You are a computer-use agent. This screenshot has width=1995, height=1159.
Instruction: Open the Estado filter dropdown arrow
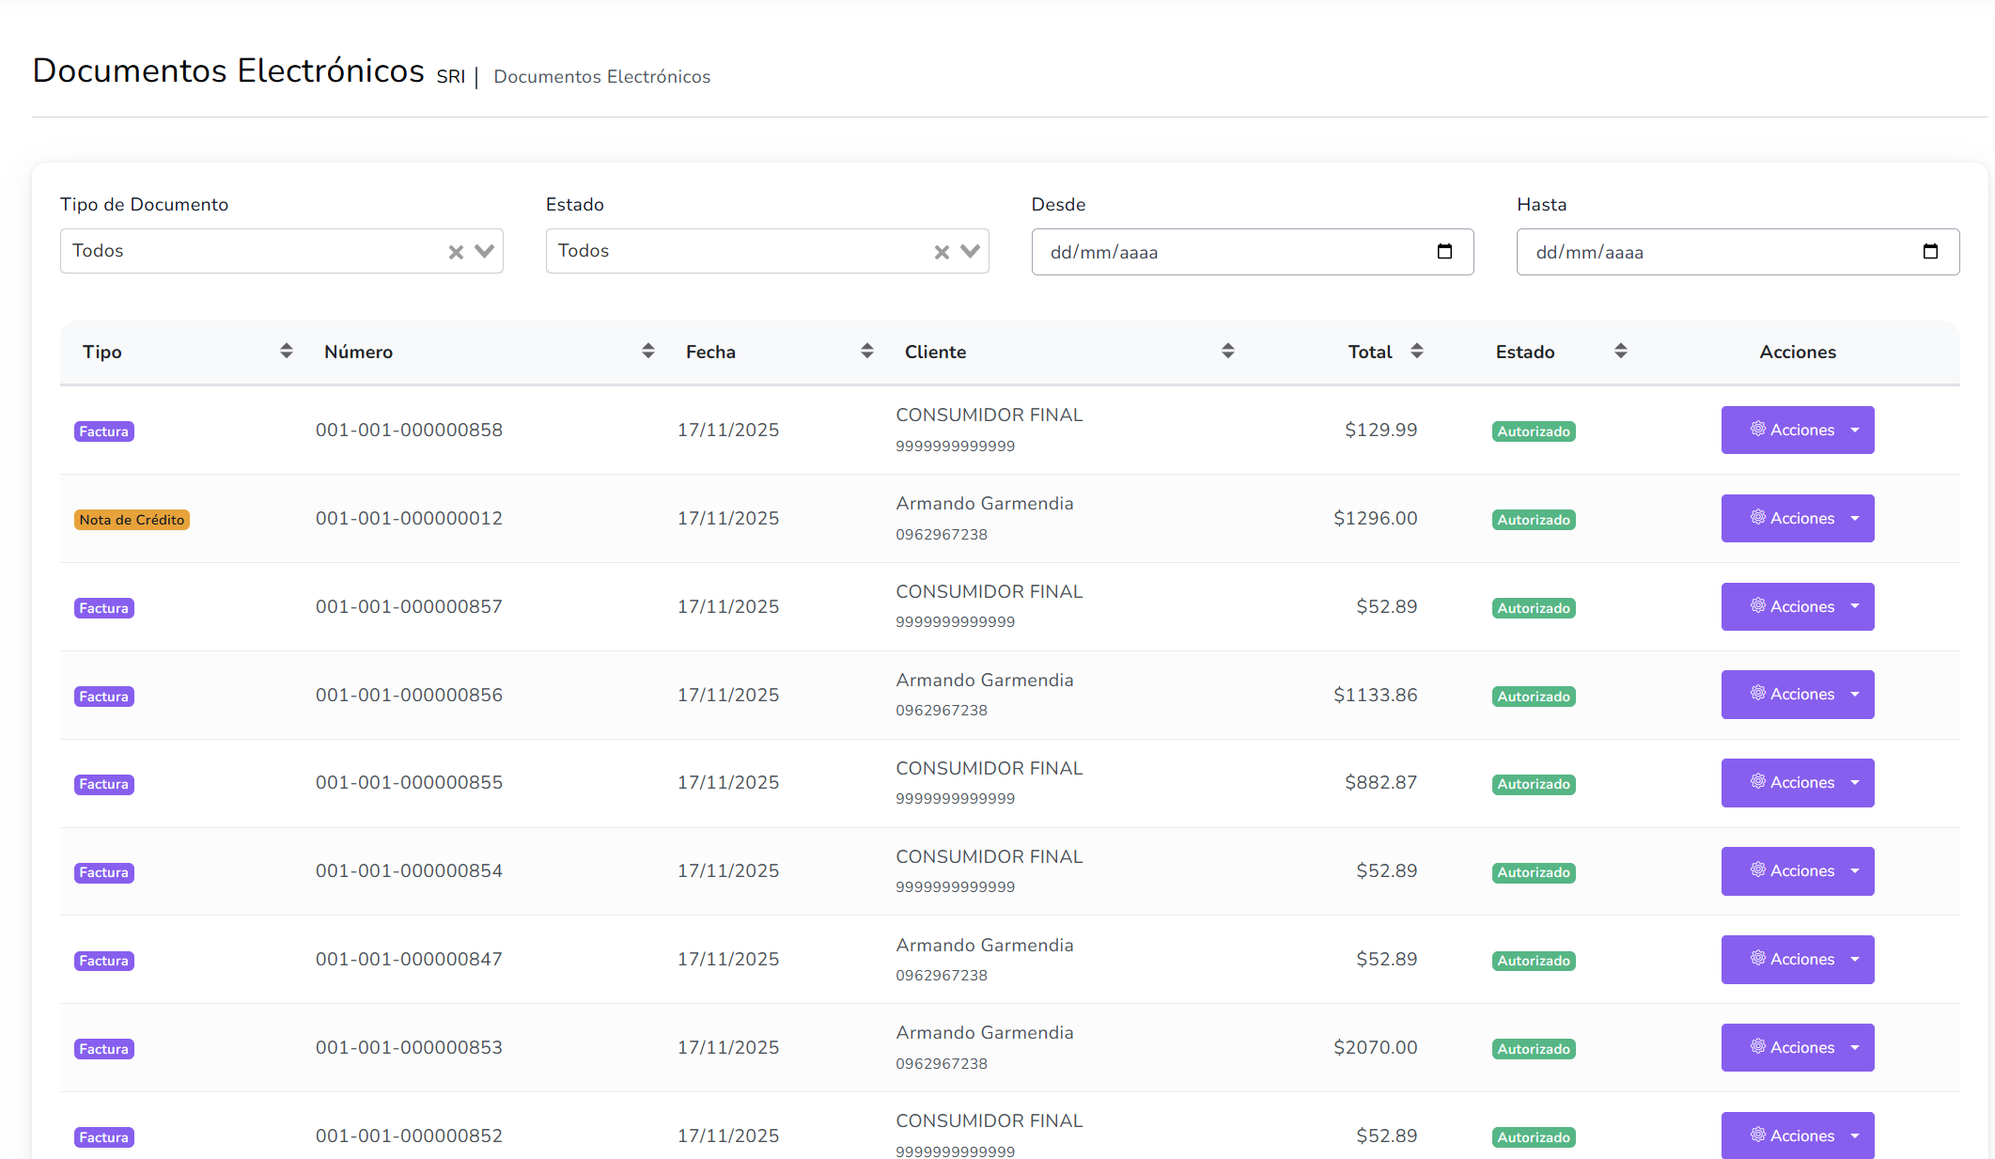pyautogui.click(x=970, y=251)
